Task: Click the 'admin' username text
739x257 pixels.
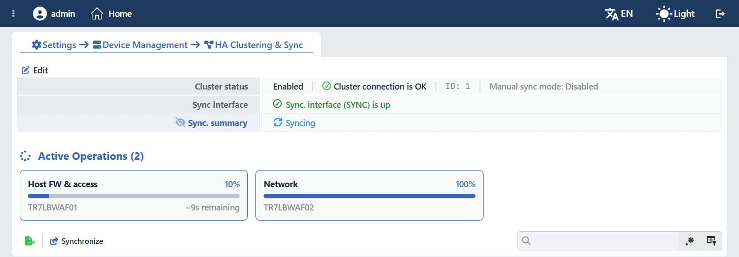Action: (63, 14)
